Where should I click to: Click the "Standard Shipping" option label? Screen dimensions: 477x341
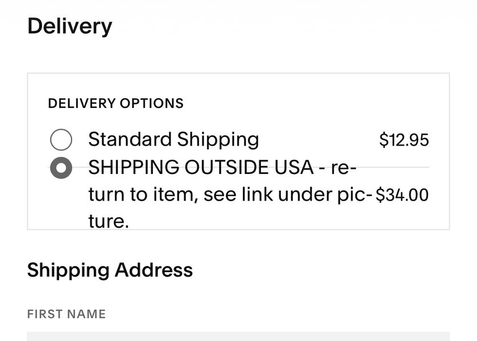pyautogui.click(x=173, y=139)
